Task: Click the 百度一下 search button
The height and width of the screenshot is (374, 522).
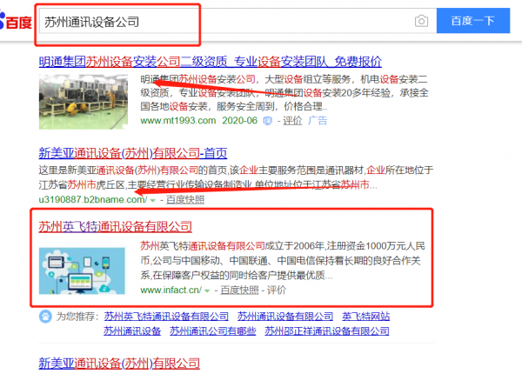Action: click(x=473, y=21)
